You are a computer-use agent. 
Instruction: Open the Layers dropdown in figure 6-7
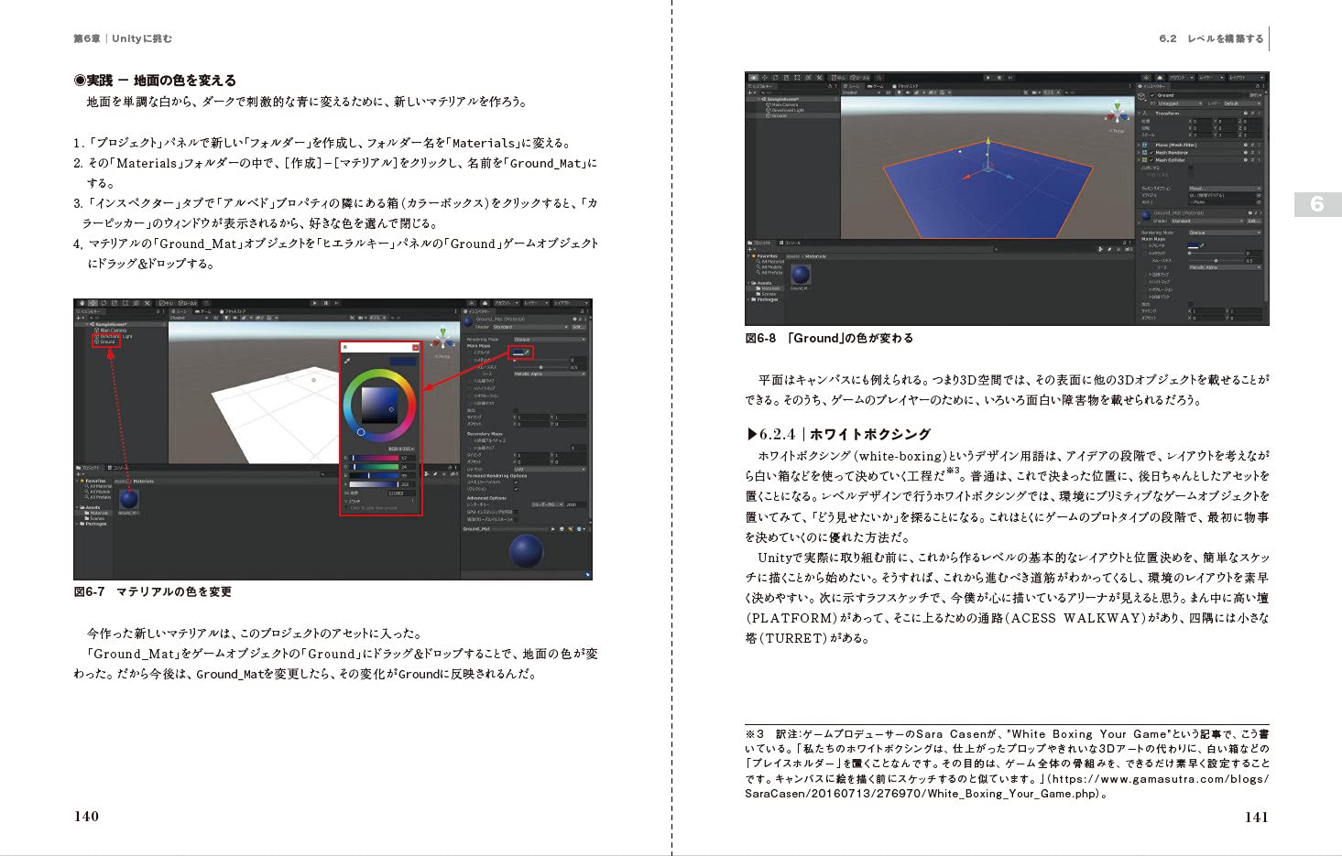536,303
